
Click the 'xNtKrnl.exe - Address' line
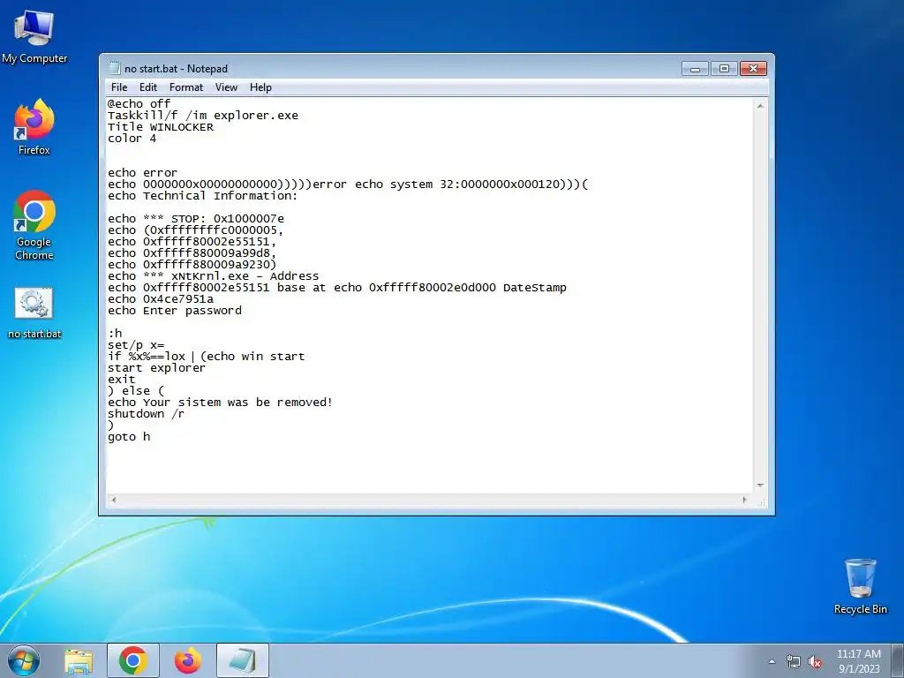click(214, 275)
